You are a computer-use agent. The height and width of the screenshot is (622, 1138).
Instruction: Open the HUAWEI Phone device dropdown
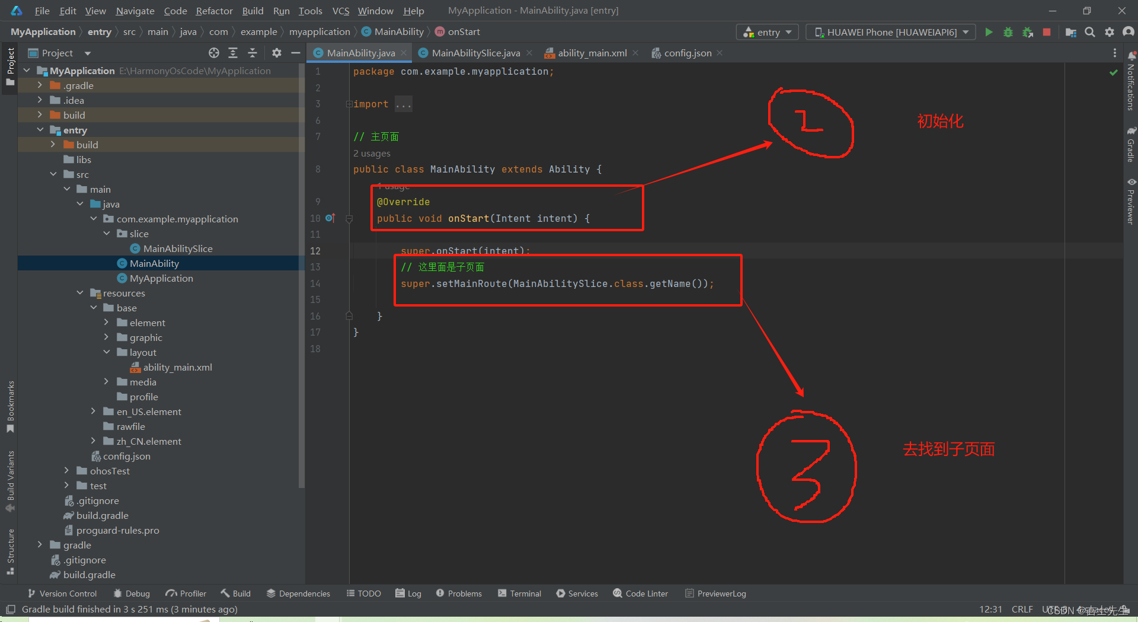tap(891, 32)
